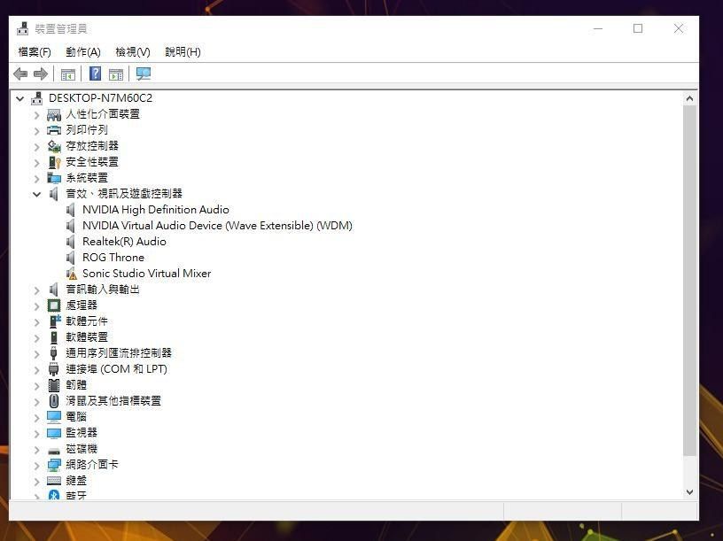The height and width of the screenshot is (541, 723).
Task: Click the Properties toolbar icon
Action: click(x=116, y=73)
